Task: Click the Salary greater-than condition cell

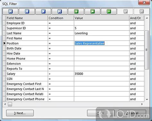Action: pyautogui.click(x=61, y=74)
